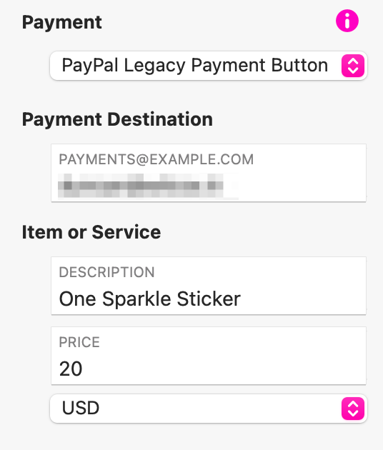This screenshot has height=450, width=383.
Task: Focus the payment destination email field
Action: 209,173
